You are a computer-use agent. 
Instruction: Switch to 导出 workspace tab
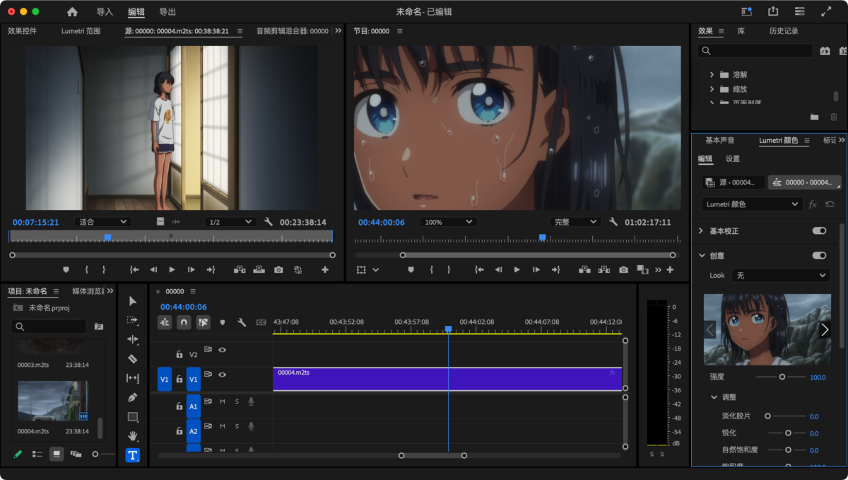coord(167,12)
